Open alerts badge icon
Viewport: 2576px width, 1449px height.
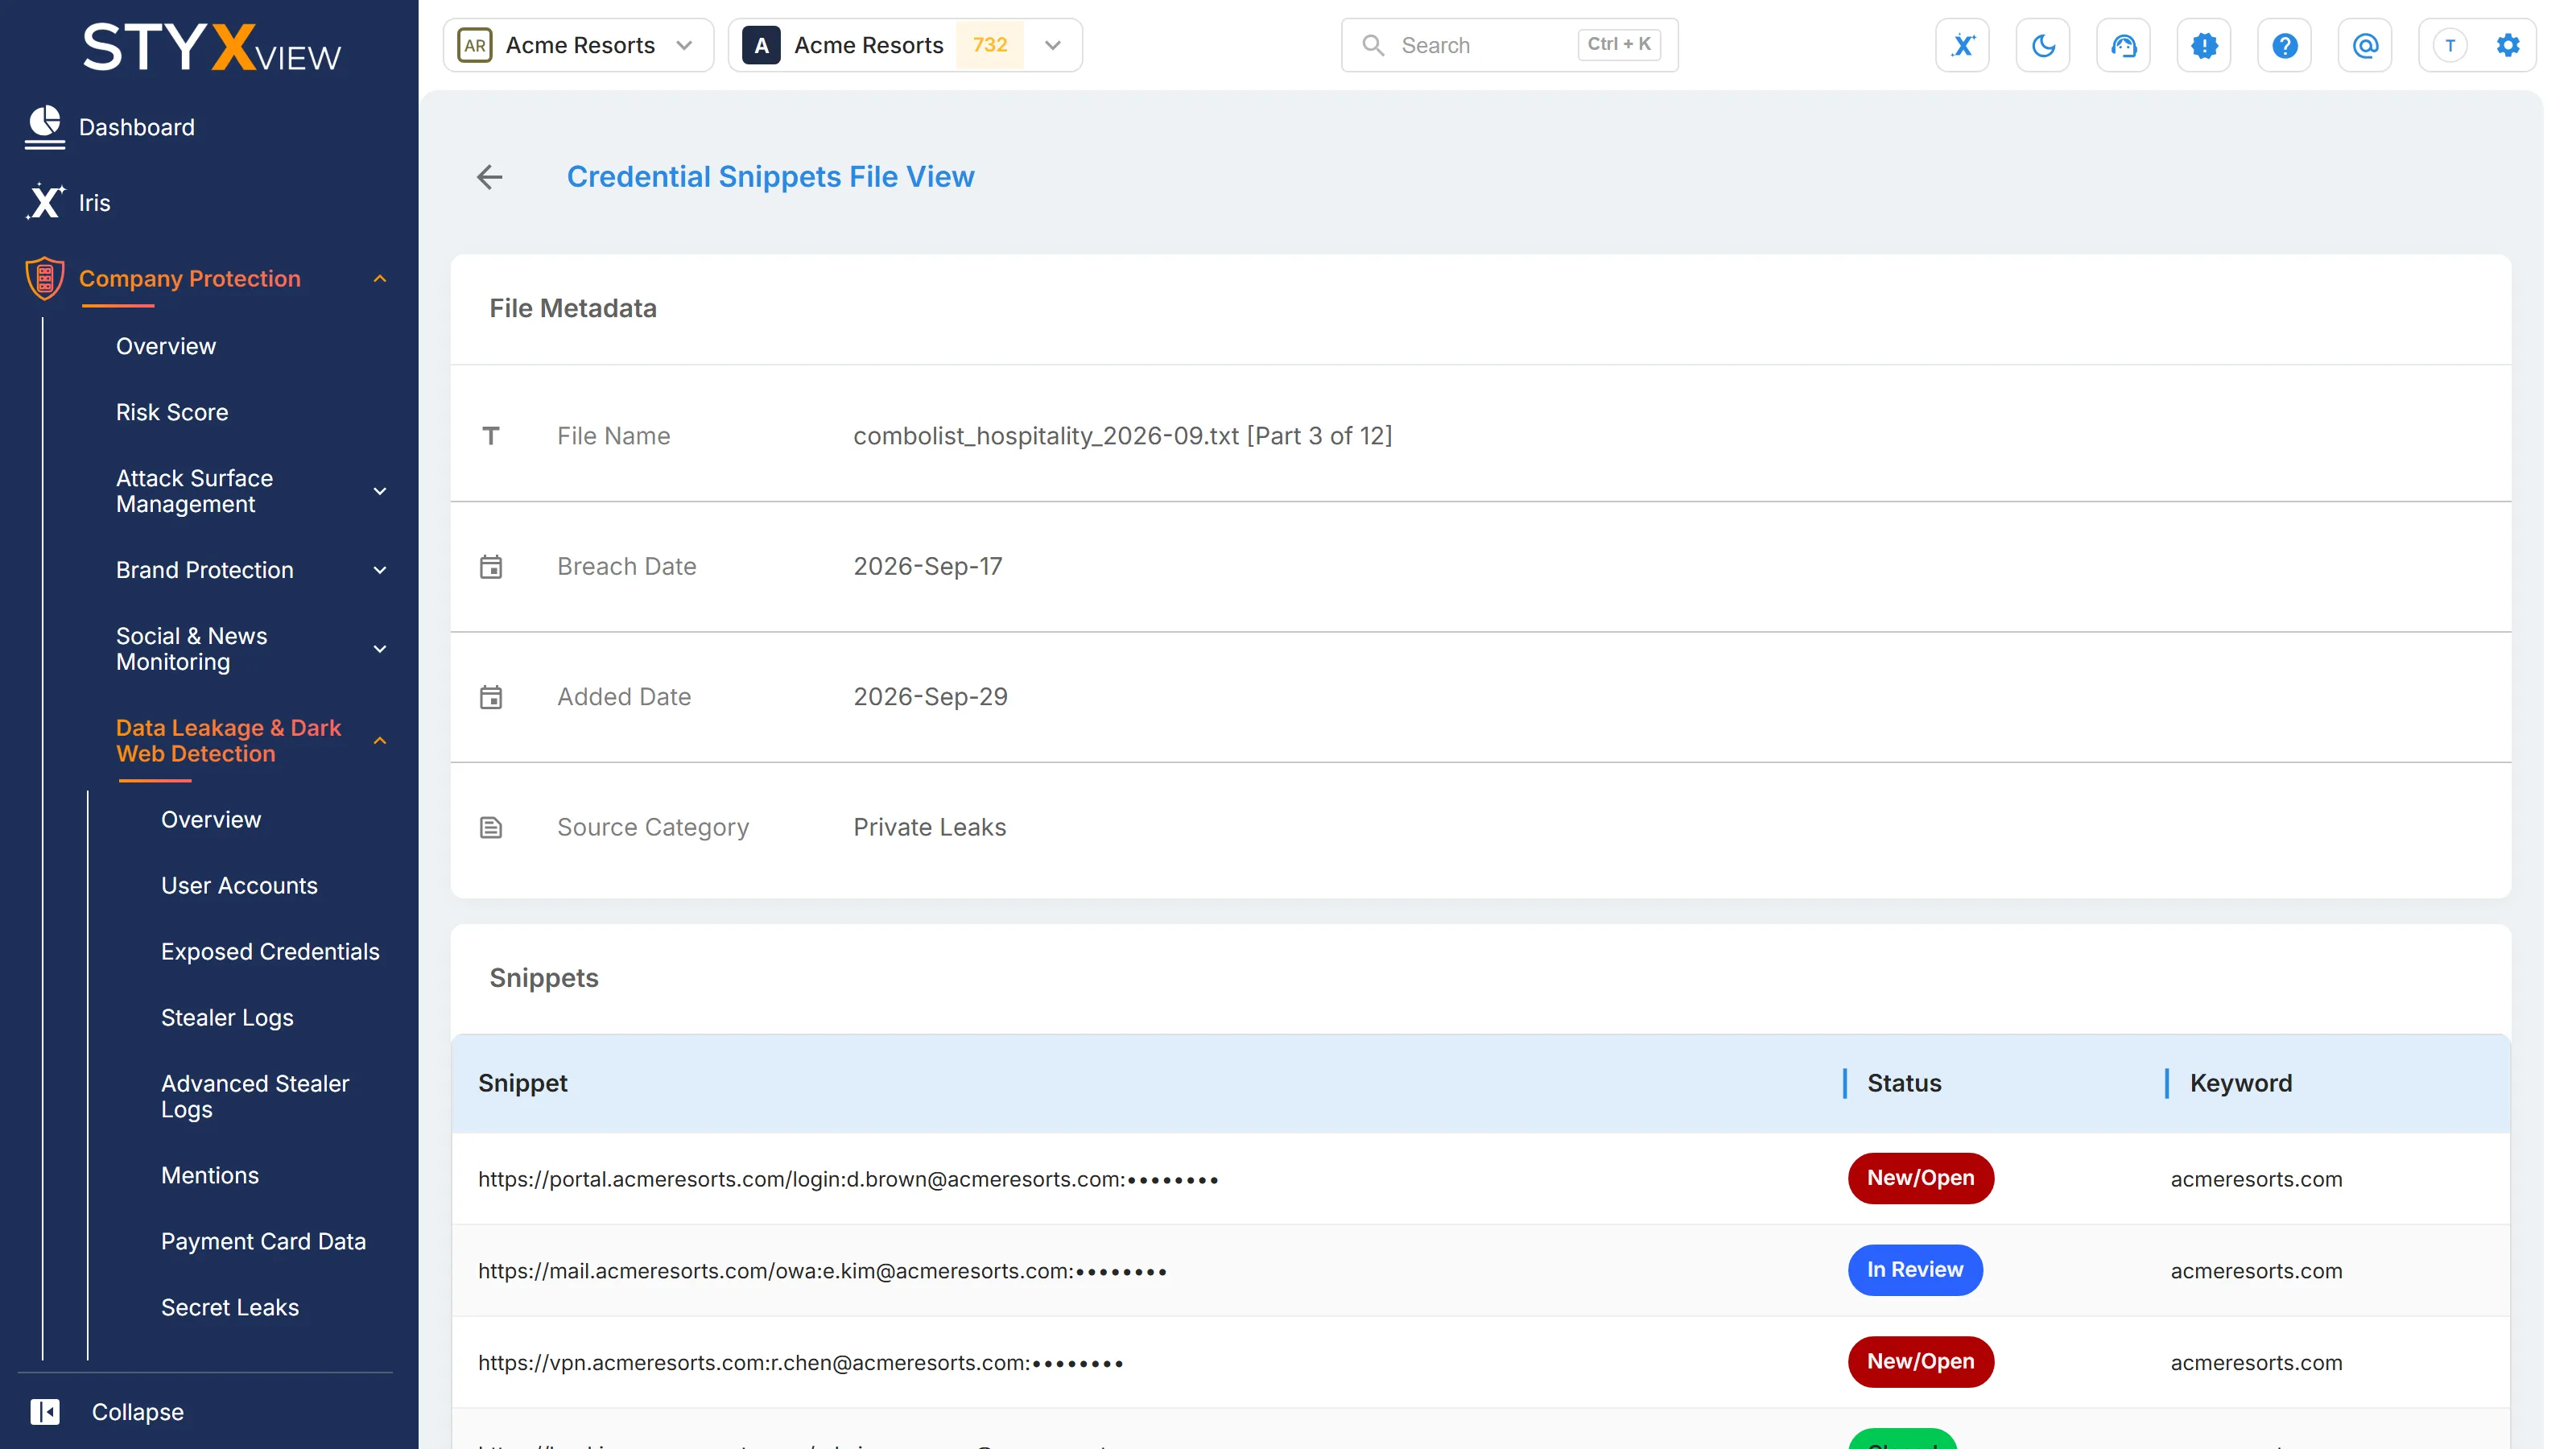click(2204, 45)
